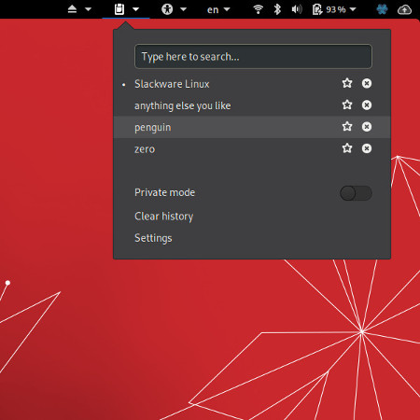Select the 'penguin' clipboard entry
420x420 pixels.
[252, 127]
